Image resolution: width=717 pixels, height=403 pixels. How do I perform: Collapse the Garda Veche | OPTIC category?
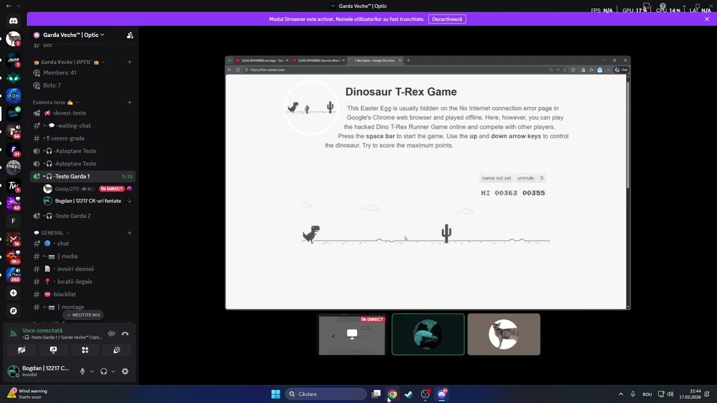[x=69, y=62]
